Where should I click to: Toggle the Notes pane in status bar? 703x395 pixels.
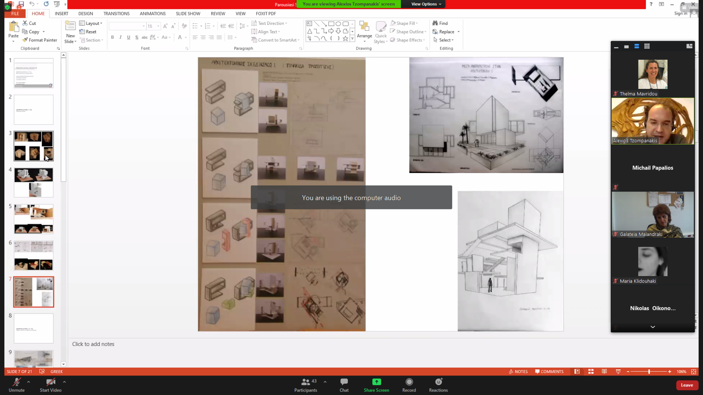point(518,372)
